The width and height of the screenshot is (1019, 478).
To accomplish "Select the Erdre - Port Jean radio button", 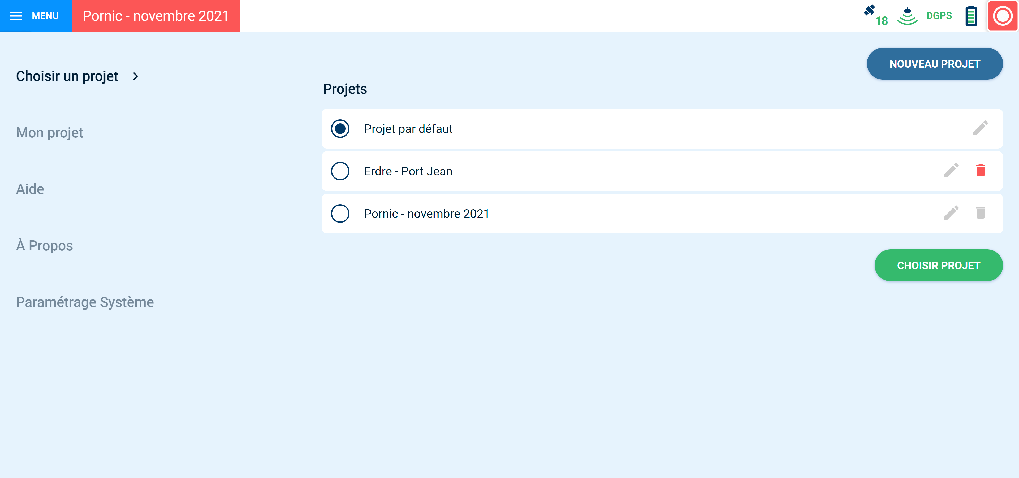I will pyautogui.click(x=340, y=171).
